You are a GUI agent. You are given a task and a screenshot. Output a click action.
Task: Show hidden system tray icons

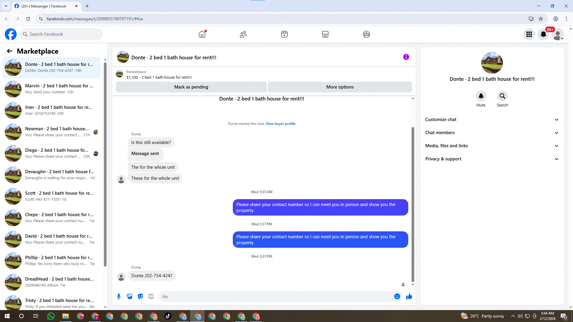[513, 316]
